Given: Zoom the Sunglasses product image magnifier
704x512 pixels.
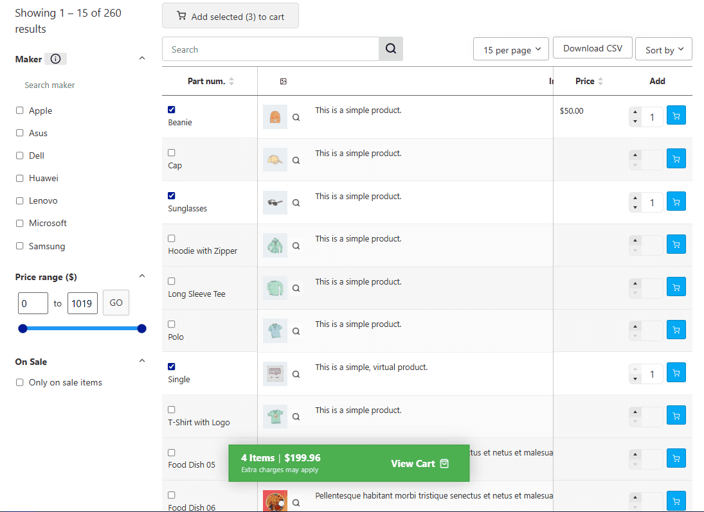Looking at the screenshot, I should click(296, 203).
